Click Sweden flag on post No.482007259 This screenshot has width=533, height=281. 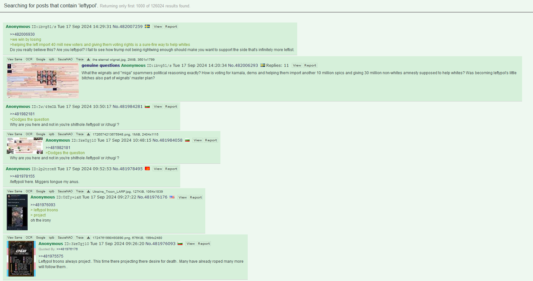[x=147, y=26]
